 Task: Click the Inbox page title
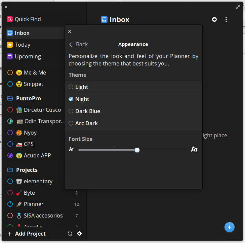click(120, 19)
